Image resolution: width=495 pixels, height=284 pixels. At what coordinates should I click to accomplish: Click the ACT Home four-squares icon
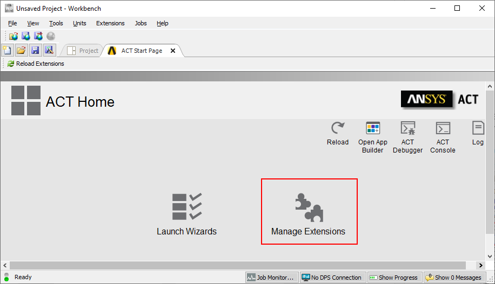point(26,100)
